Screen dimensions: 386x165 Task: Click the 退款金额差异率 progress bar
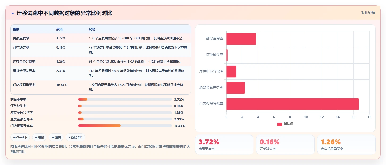point(125,119)
